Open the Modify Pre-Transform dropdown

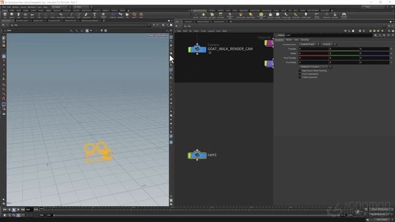[x=315, y=67]
